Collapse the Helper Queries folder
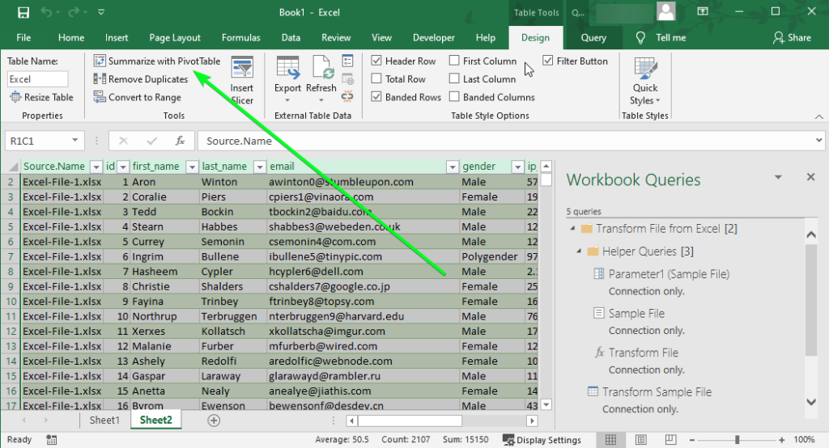829x448 pixels. (579, 251)
